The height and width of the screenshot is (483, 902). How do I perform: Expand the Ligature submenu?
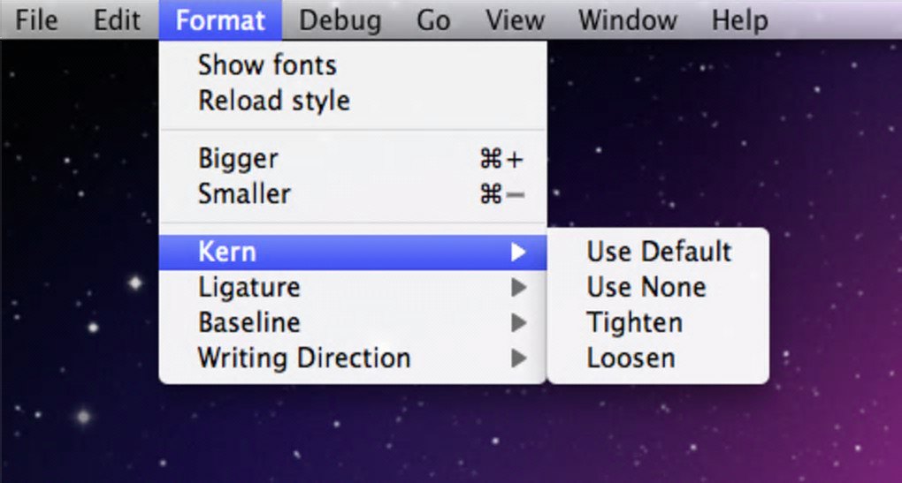[352, 287]
